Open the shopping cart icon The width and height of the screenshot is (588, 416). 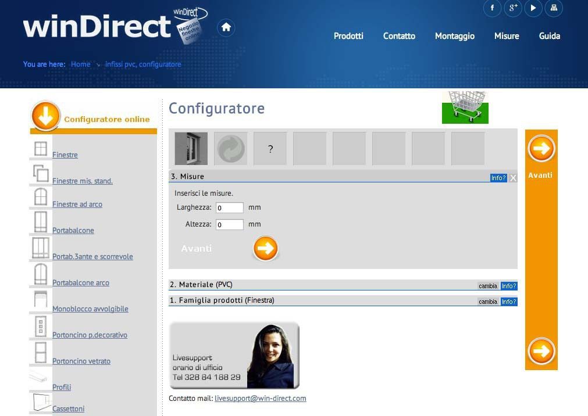(465, 107)
